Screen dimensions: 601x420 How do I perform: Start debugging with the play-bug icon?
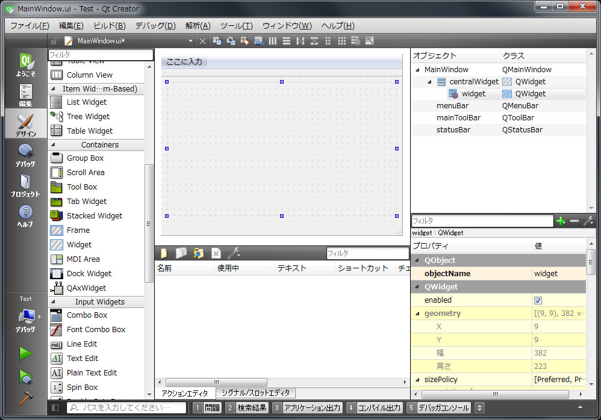tap(26, 377)
